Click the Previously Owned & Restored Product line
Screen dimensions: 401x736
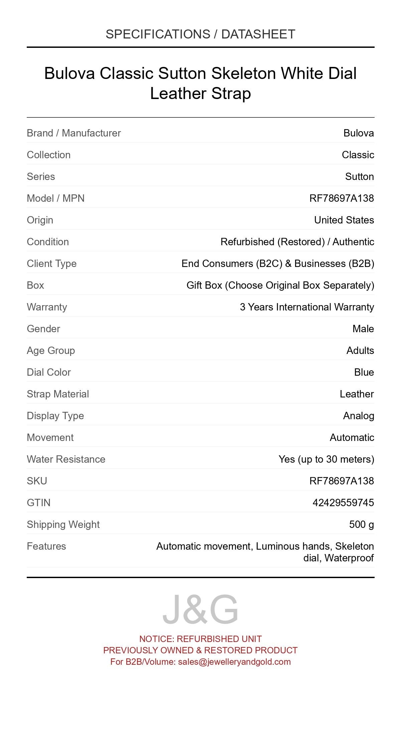[x=200, y=650]
